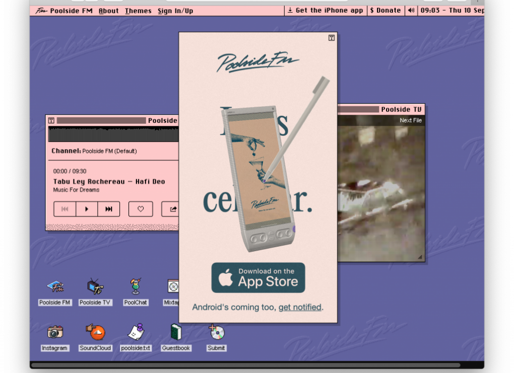Click the Poolside FM script logo in promo
514x373 pixels.
258,62
